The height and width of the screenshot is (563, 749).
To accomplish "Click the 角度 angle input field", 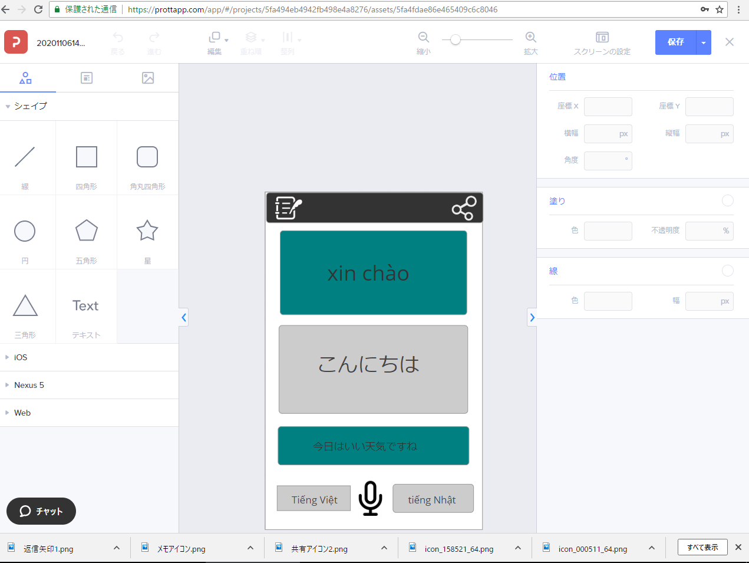I will pyautogui.click(x=608, y=160).
